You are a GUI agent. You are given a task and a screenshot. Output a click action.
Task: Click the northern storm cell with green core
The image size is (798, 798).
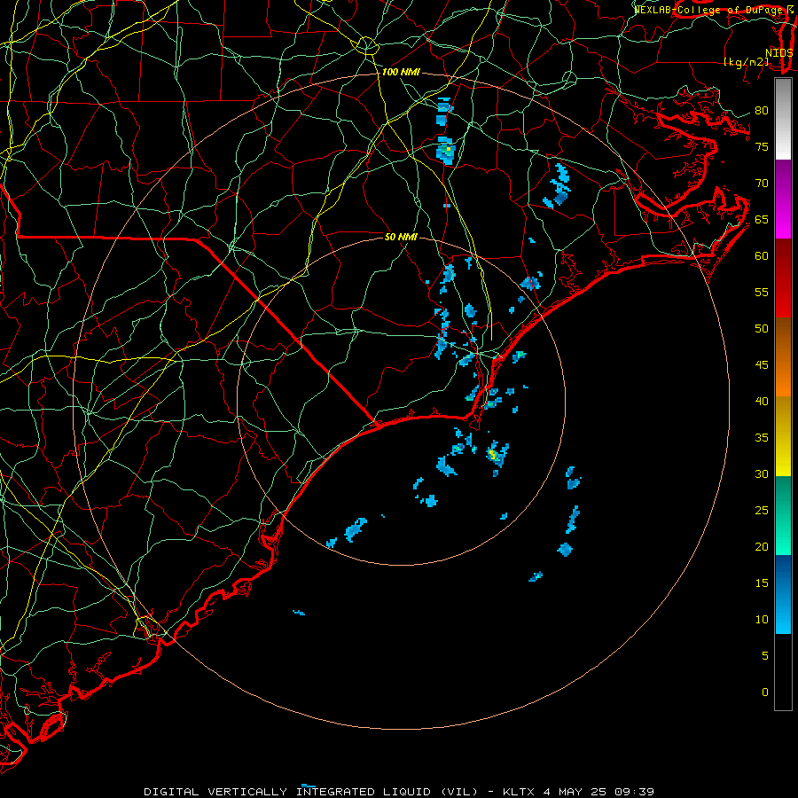446,150
